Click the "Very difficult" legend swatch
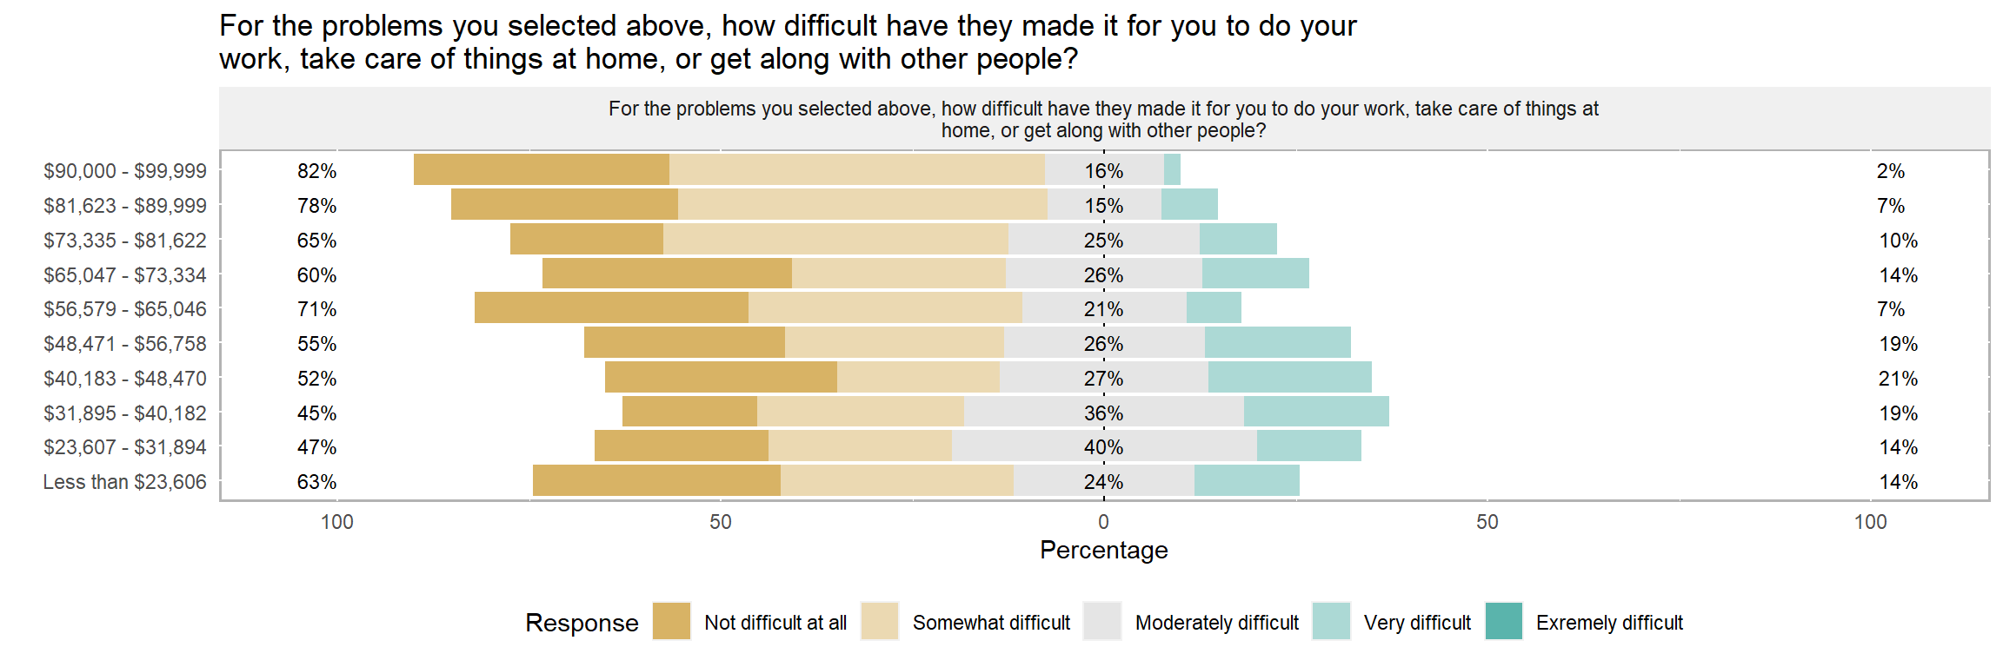Viewport: 2003px width, 667px height. pos(1331,621)
